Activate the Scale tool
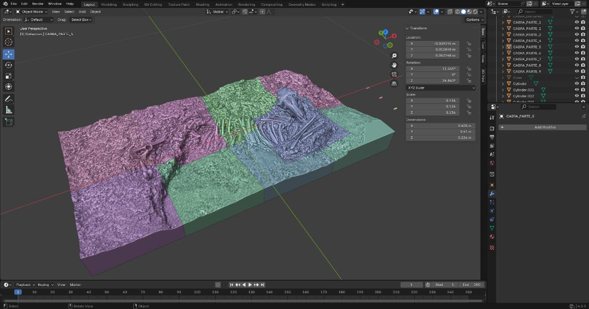This screenshot has height=309, width=589. click(x=8, y=76)
